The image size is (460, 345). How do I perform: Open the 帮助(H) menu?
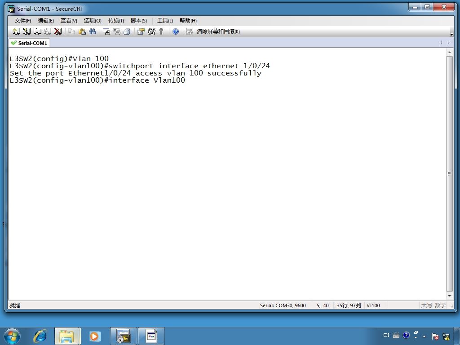[x=188, y=21]
